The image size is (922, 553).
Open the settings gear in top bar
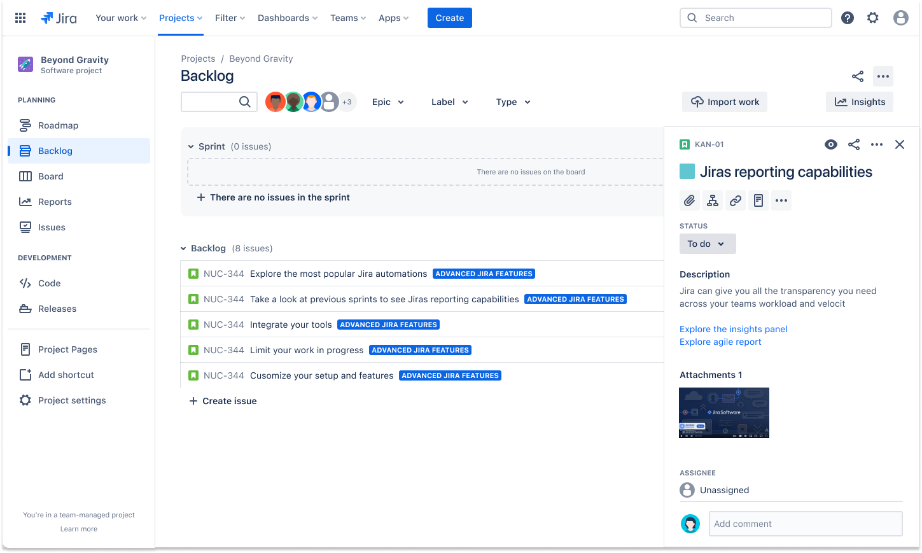click(x=873, y=18)
